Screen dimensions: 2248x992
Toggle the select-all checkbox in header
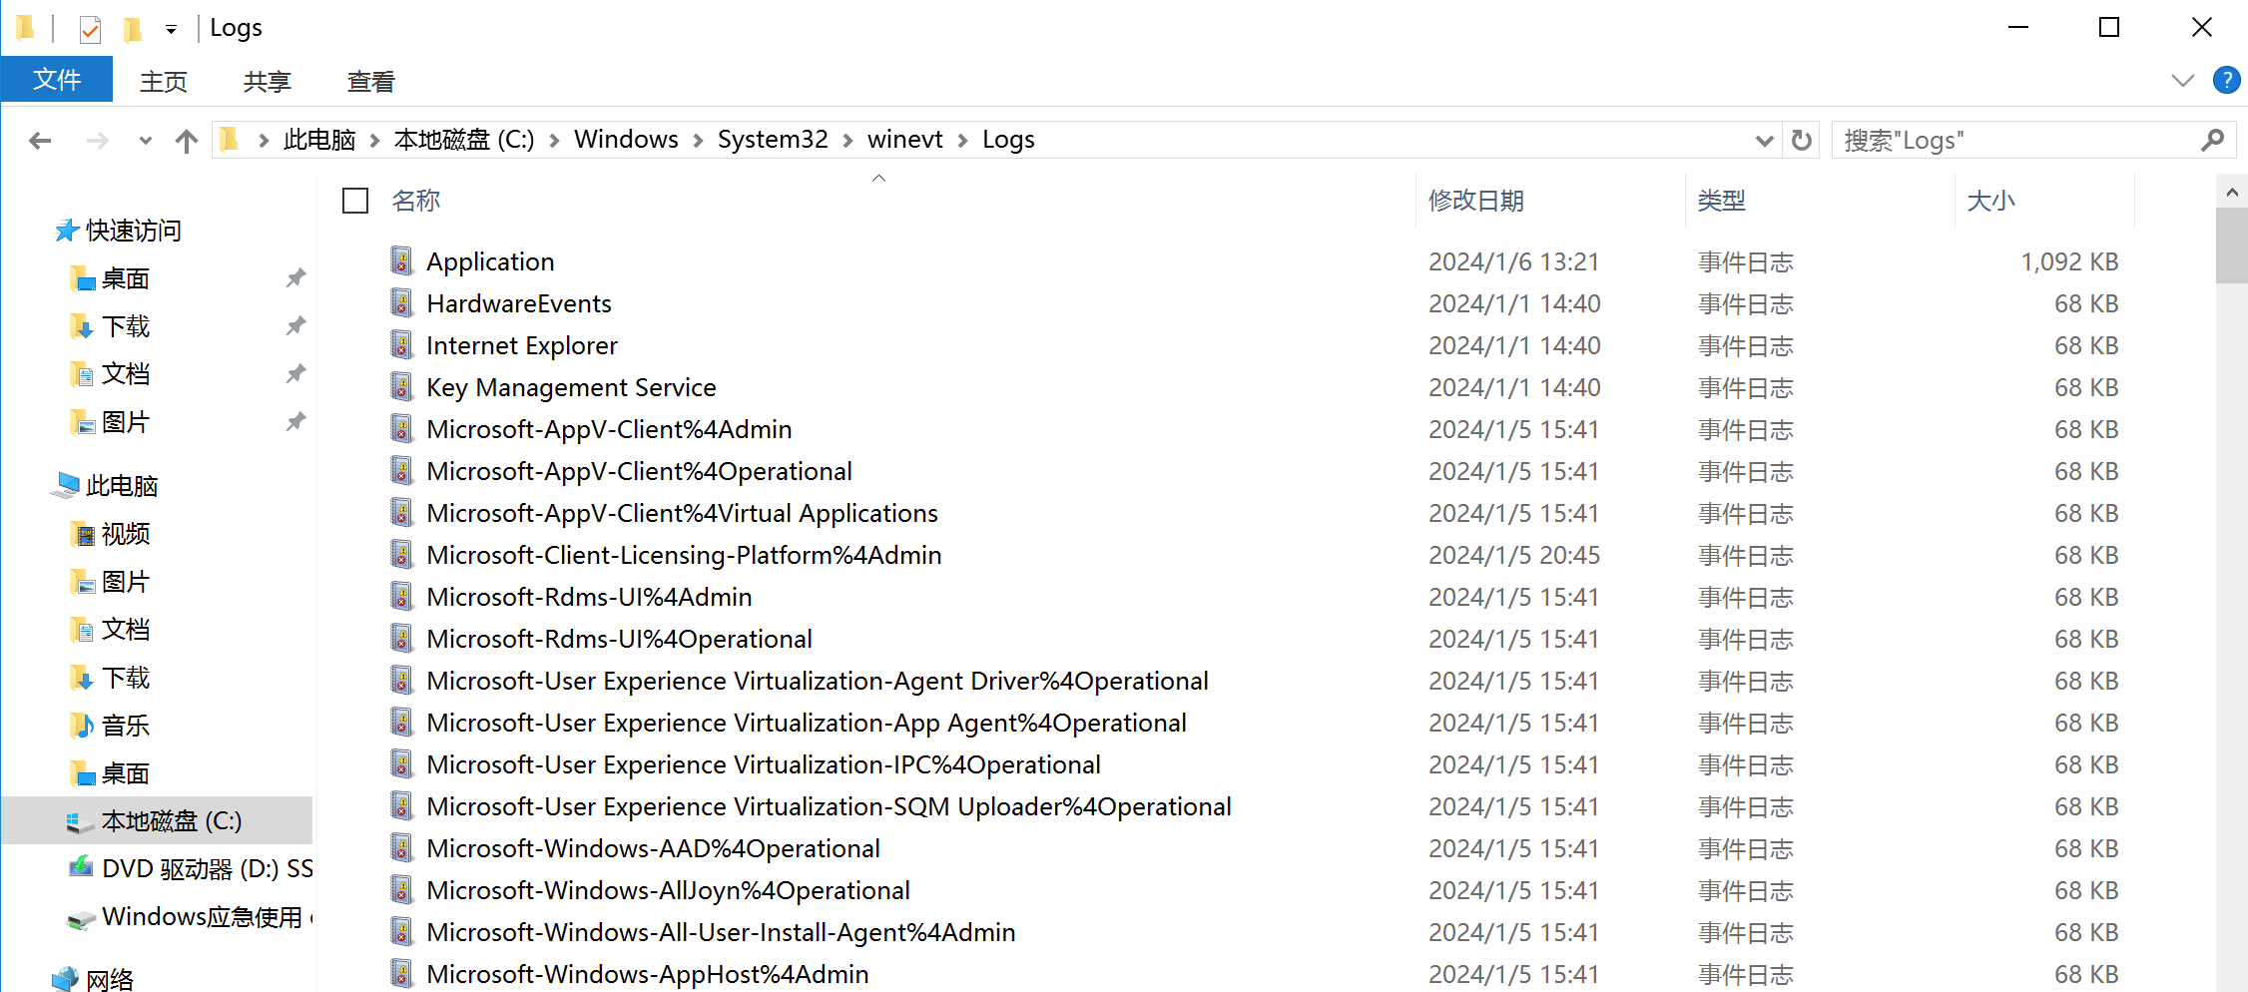[x=355, y=201]
